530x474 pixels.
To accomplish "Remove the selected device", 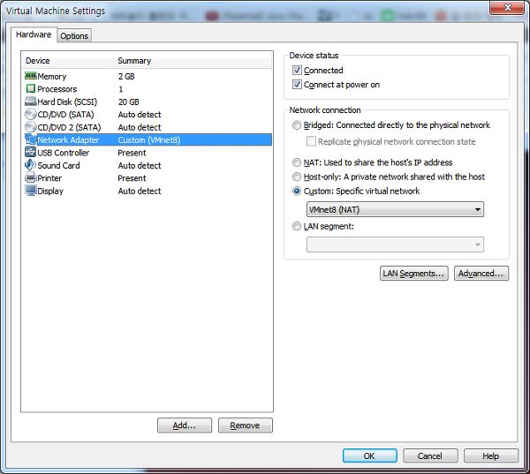I will coord(245,425).
